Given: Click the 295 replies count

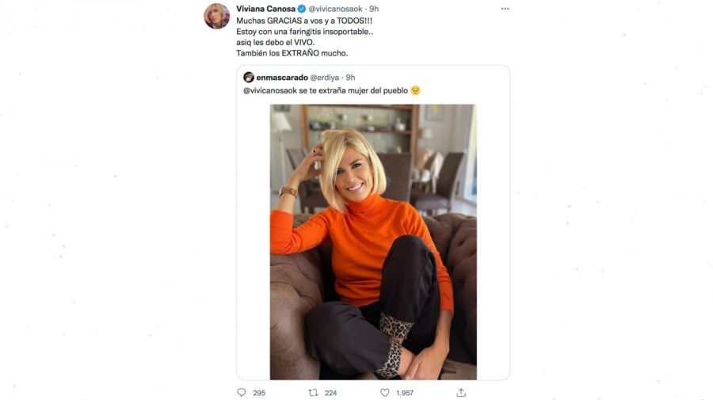Looking at the screenshot, I should [x=259, y=393].
